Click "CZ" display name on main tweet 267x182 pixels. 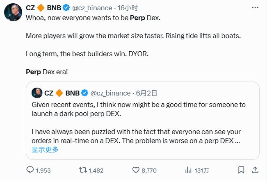(x=31, y=7)
